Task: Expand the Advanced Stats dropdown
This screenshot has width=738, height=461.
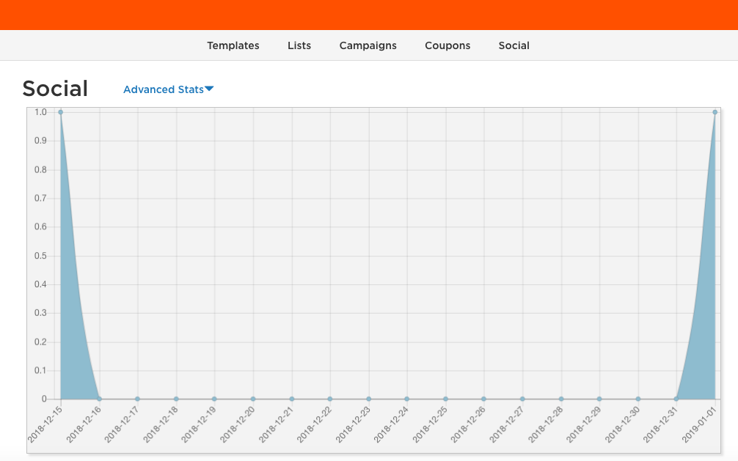Action: pos(168,89)
